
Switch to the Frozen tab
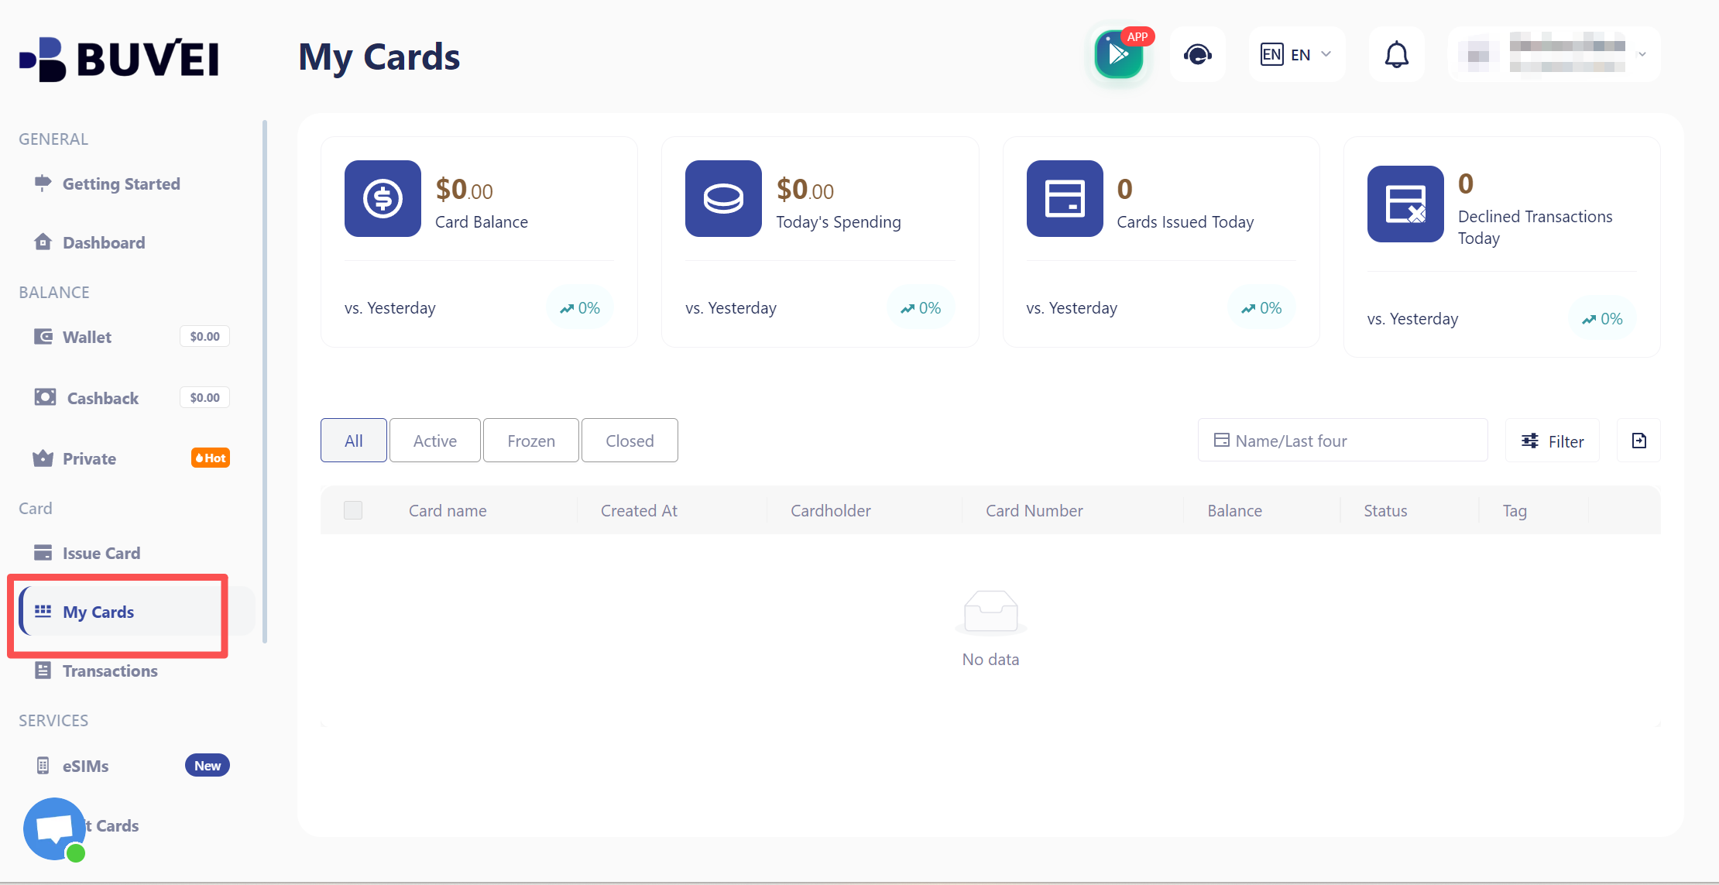(x=531, y=441)
